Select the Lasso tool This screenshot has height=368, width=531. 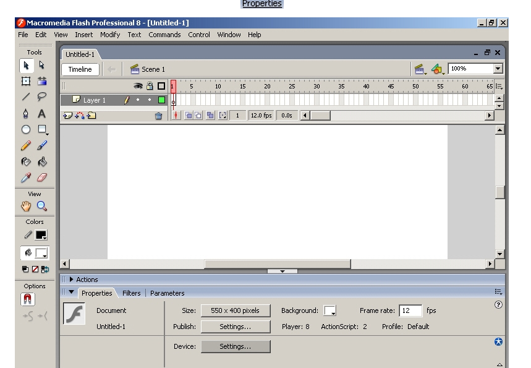[42, 97]
